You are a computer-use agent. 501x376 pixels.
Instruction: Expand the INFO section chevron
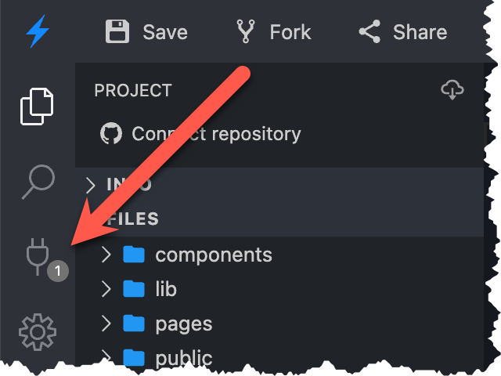91,185
